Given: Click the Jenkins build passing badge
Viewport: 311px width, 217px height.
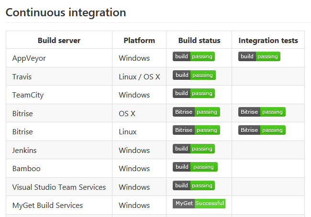Looking at the screenshot, I should coord(194,149).
